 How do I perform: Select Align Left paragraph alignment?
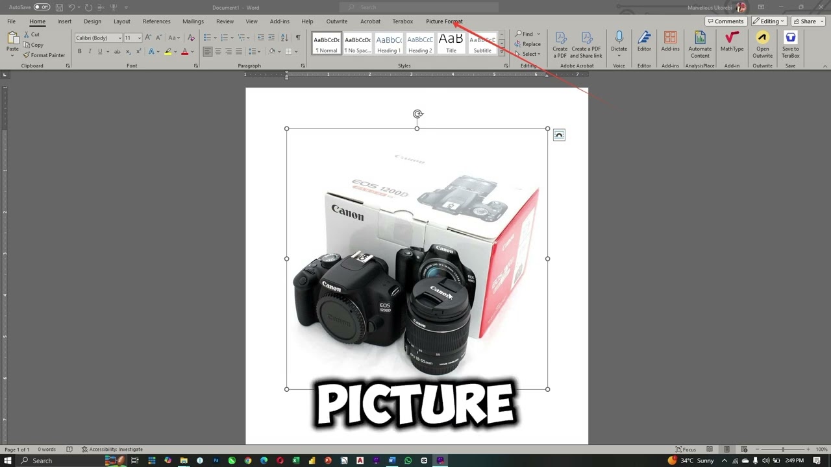point(207,51)
